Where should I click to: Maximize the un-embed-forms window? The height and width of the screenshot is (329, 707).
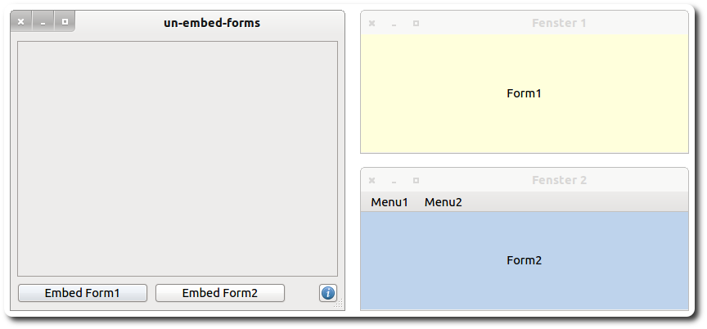tap(65, 22)
